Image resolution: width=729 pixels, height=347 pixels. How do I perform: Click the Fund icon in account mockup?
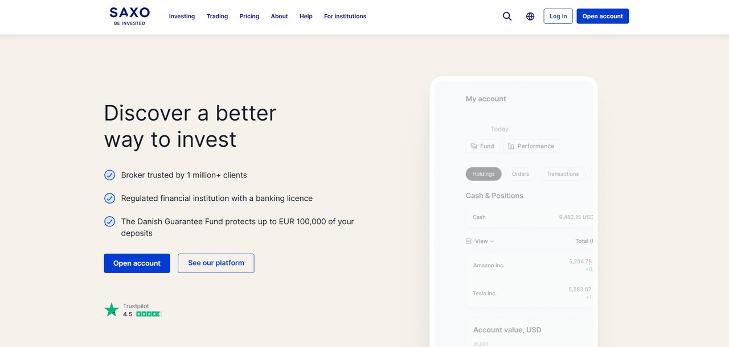[474, 146]
